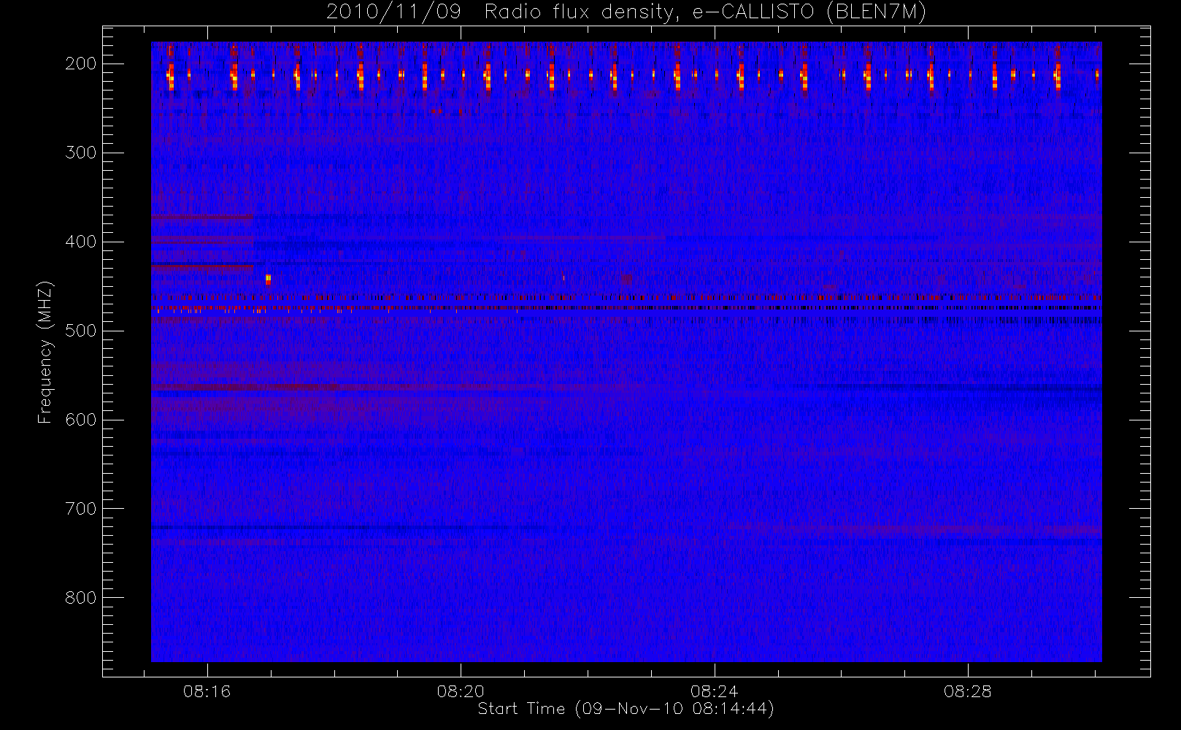The image size is (1181, 730).
Task: Click the 08:16 time tick label
Action: (207, 691)
